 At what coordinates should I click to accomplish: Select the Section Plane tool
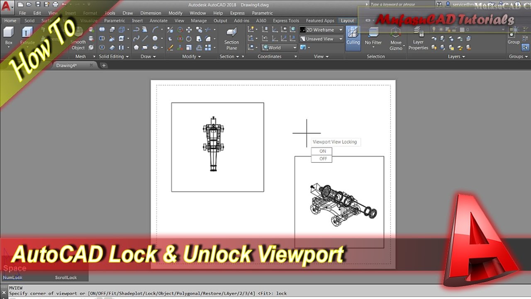231,39
